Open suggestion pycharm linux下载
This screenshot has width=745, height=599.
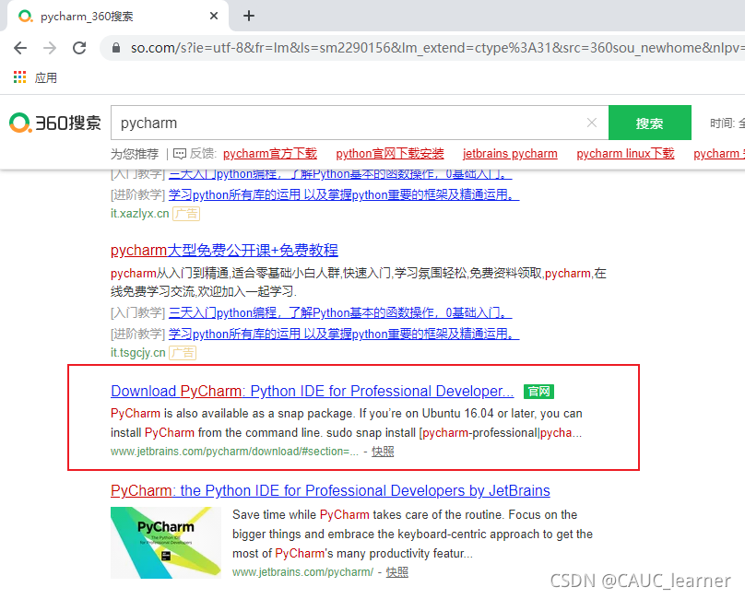pyautogui.click(x=625, y=153)
